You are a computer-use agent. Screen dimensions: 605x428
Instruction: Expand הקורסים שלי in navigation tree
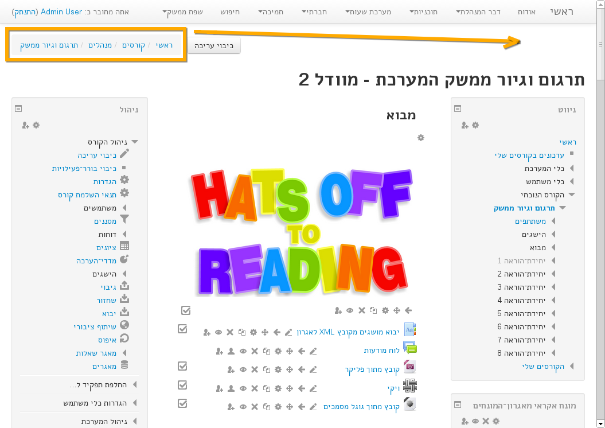572,366
